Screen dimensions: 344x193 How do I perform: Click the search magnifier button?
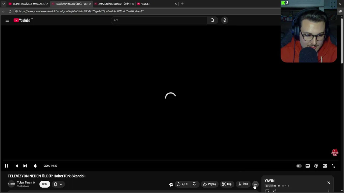pos(213,20)
